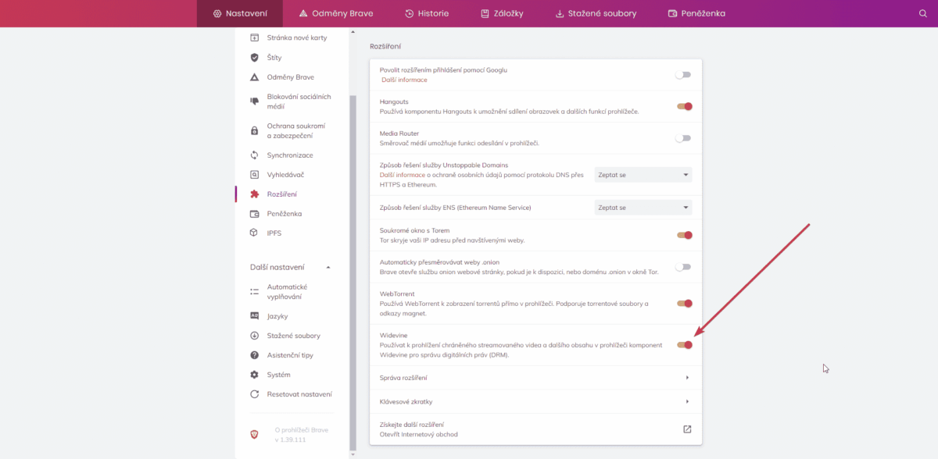The width and height of the screenshot is (938, 459).
Task: Open Resetovat nastavení in the sidebar
Action: coord(299,394)
